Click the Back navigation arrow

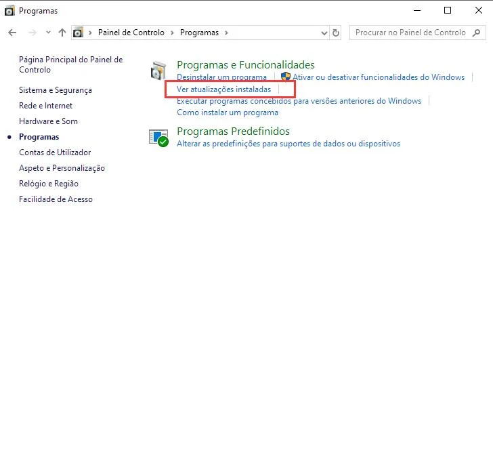[x=12, y=33]
